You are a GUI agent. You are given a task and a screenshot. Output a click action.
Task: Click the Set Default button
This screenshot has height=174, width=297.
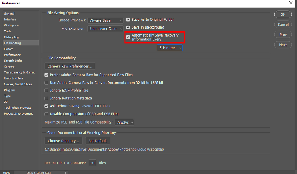(x=98, y=141)
